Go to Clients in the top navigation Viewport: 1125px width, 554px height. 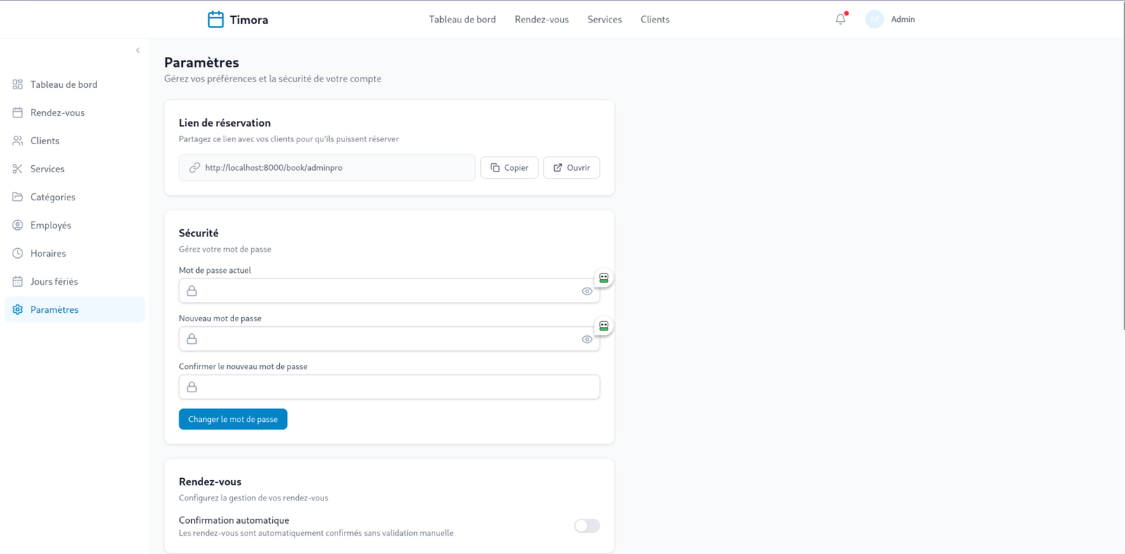(655, 20)
